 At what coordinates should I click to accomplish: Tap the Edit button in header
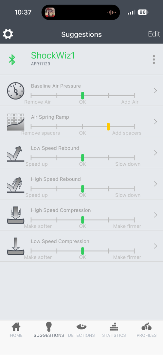tap(154, 34)
